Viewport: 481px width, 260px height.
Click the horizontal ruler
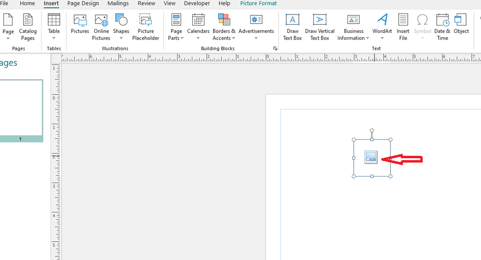(x=271, y=58)
